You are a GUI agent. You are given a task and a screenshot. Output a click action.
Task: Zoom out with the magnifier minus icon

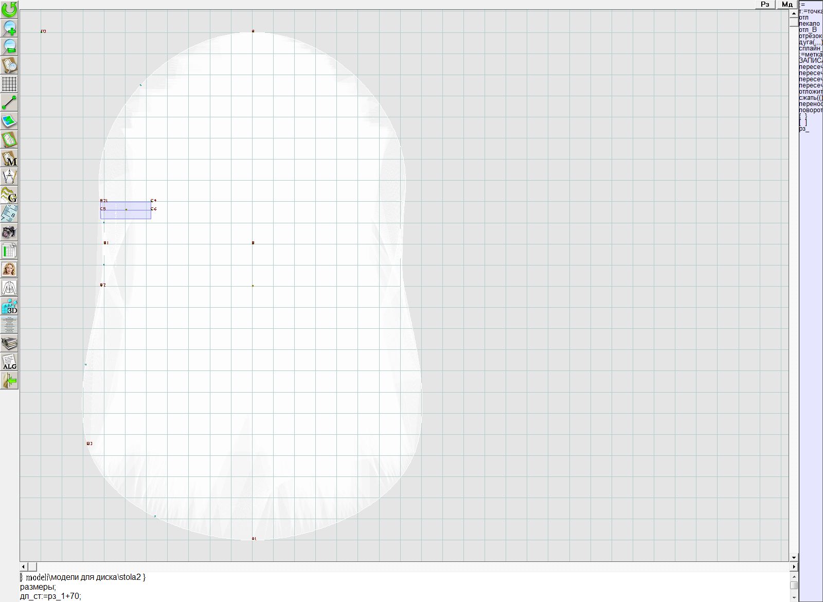point(9,46)
